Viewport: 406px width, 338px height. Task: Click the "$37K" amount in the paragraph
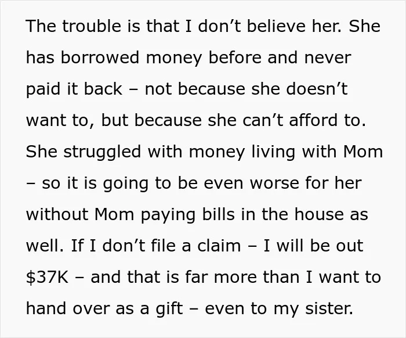click(48, 277)
